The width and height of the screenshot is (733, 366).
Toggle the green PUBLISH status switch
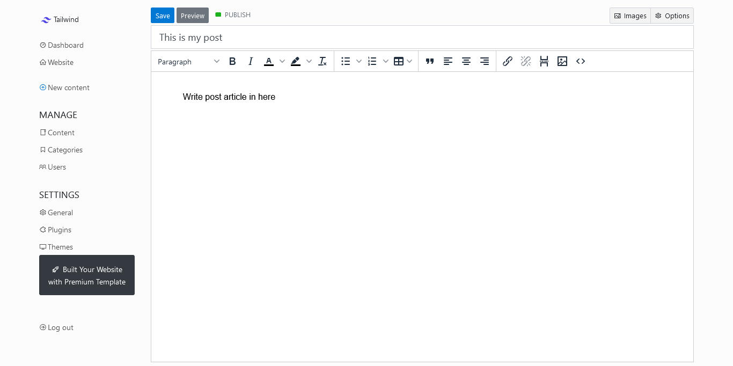click(x=218, y=15)
